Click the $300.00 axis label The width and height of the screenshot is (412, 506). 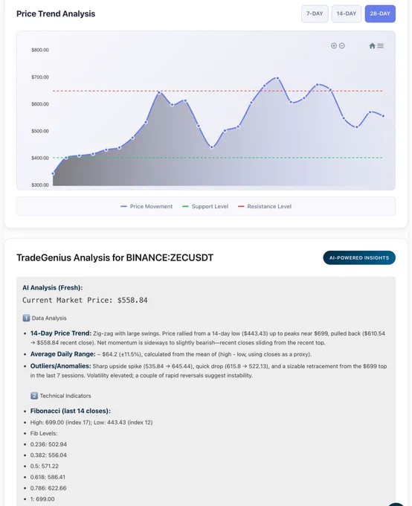(x=40, y=185)
